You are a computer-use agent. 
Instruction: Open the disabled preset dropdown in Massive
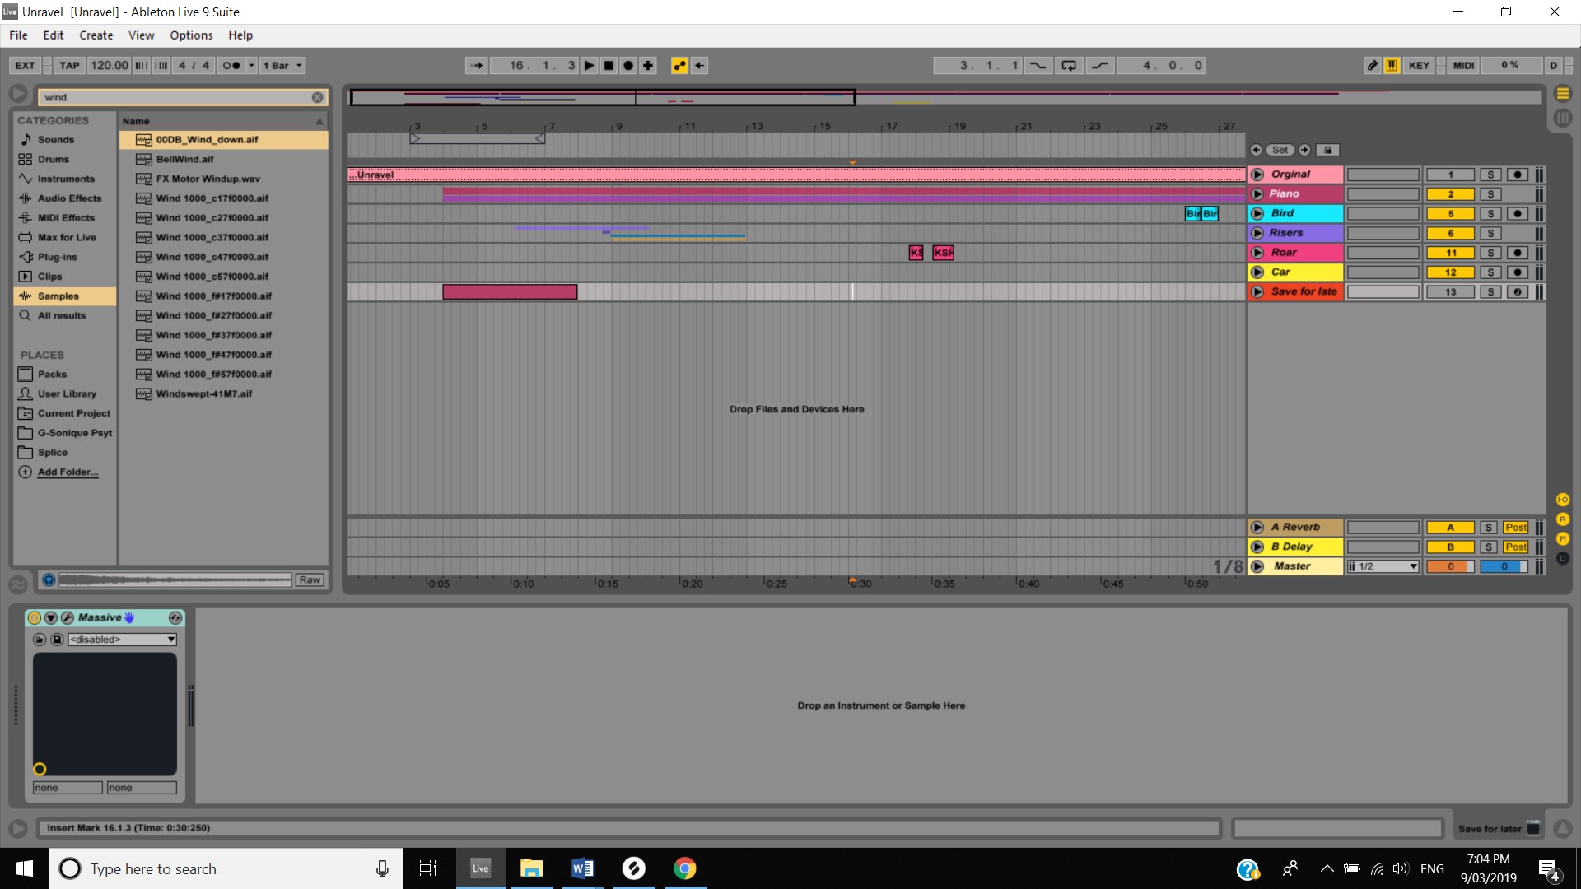pos(122,640)
